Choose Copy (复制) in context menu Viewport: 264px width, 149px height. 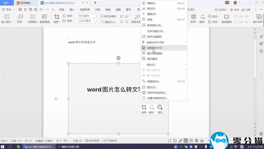coord(164,3)
